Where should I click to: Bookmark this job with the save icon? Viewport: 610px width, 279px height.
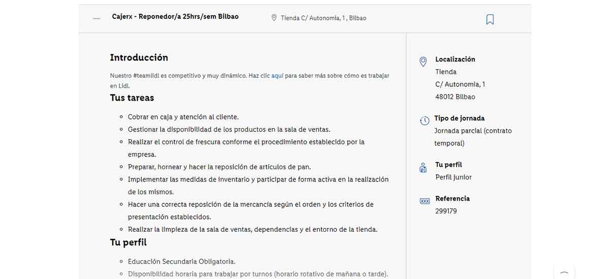tap(490, 19)
